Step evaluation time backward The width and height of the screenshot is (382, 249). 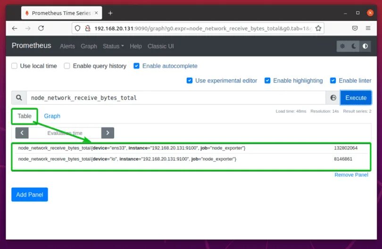coord(22,133)
